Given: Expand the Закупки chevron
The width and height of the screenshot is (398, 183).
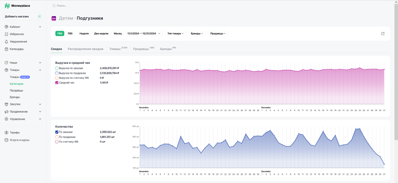Looking at the screenshot, I should click(x=40, y=104).
